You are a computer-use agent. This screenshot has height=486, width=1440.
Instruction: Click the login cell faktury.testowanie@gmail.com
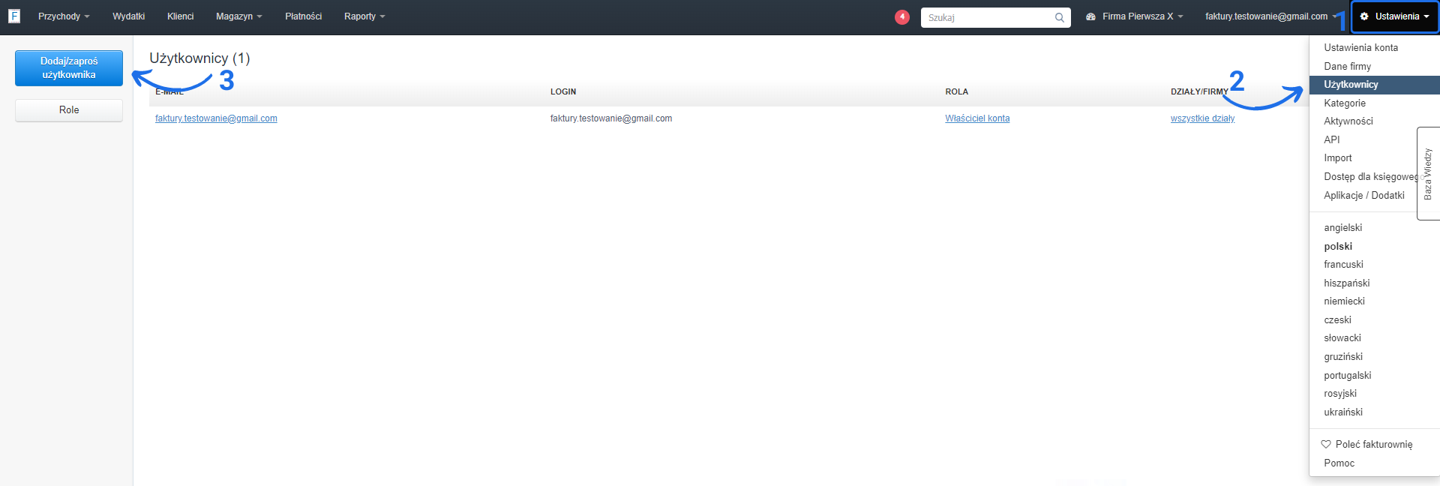tap(610, 118)
